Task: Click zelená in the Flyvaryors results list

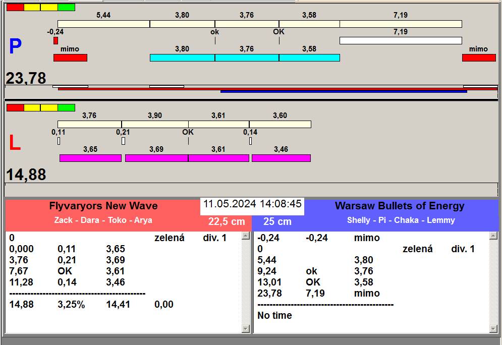Action: (x=170, y=238)
